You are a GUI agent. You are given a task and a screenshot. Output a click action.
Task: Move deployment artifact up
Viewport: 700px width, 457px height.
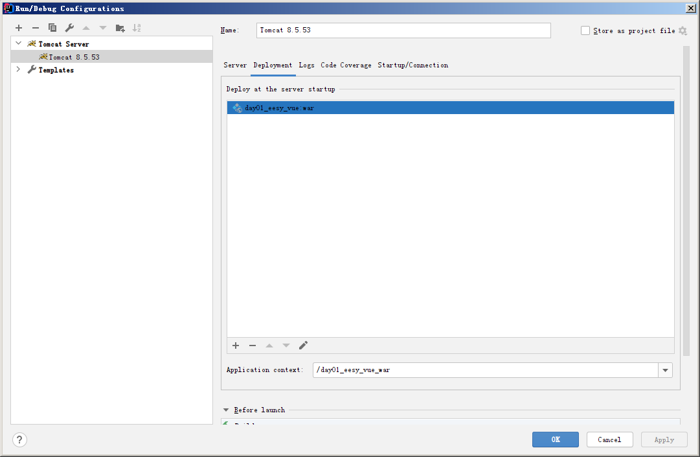[269, 346]
